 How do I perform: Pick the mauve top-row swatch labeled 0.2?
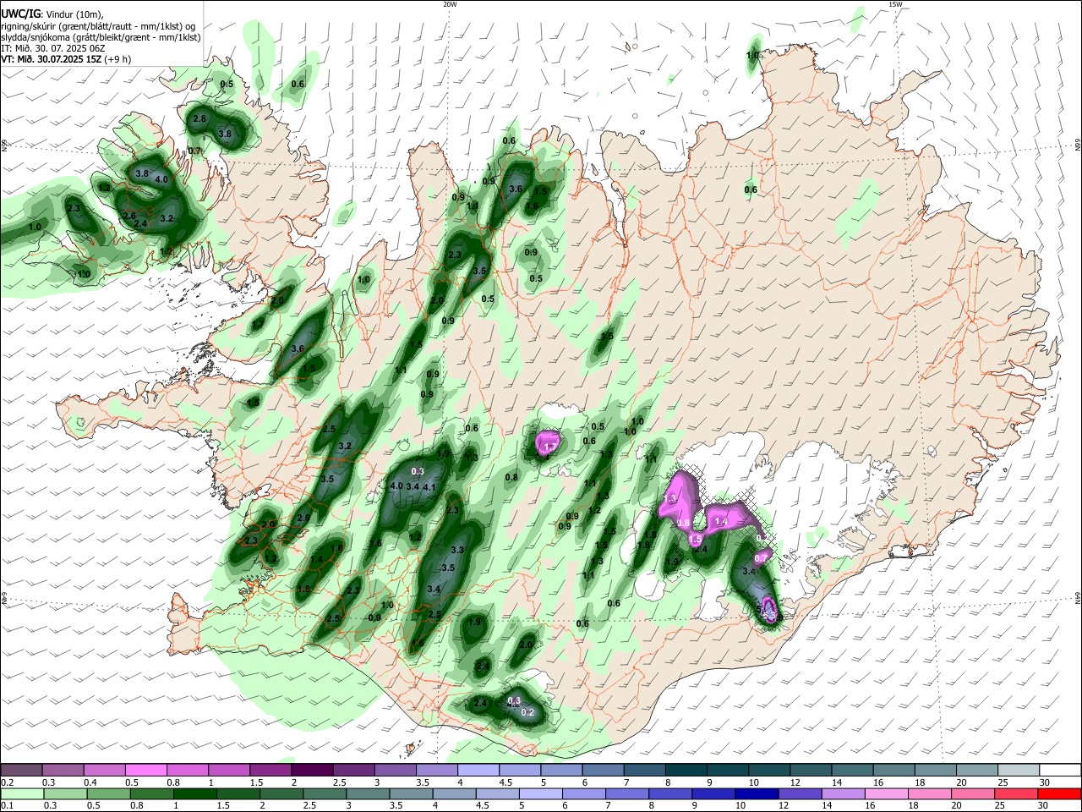(21, 770)
